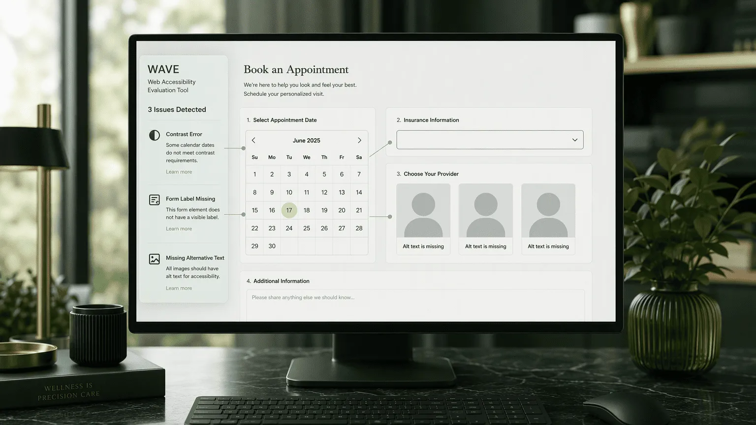The width and height of the screenshot is (756, 425).
Task: Click the Book an Appointment heading
Action: coord(296,69)
